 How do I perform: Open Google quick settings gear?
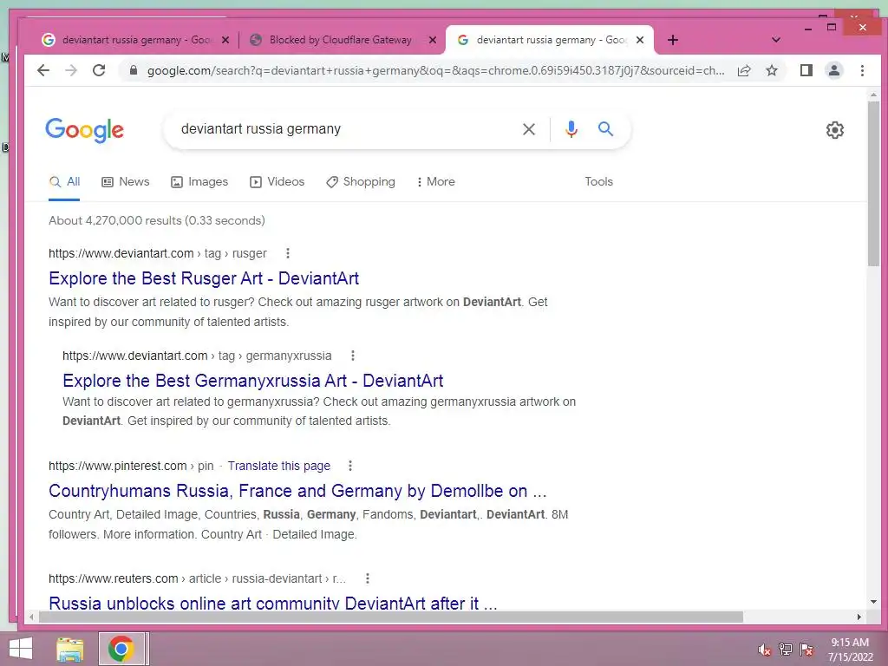(x=835, y=130)
